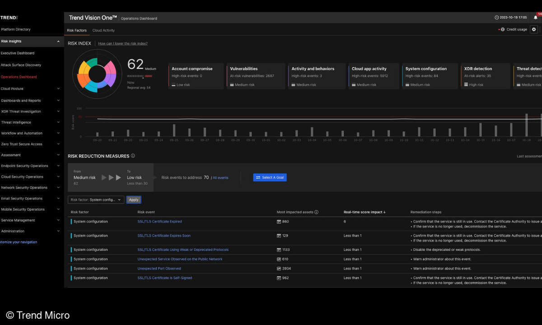The height and width of the screenshot is (325, 542).
Task: Click the Risk event column header
Action: coord(146,212)
